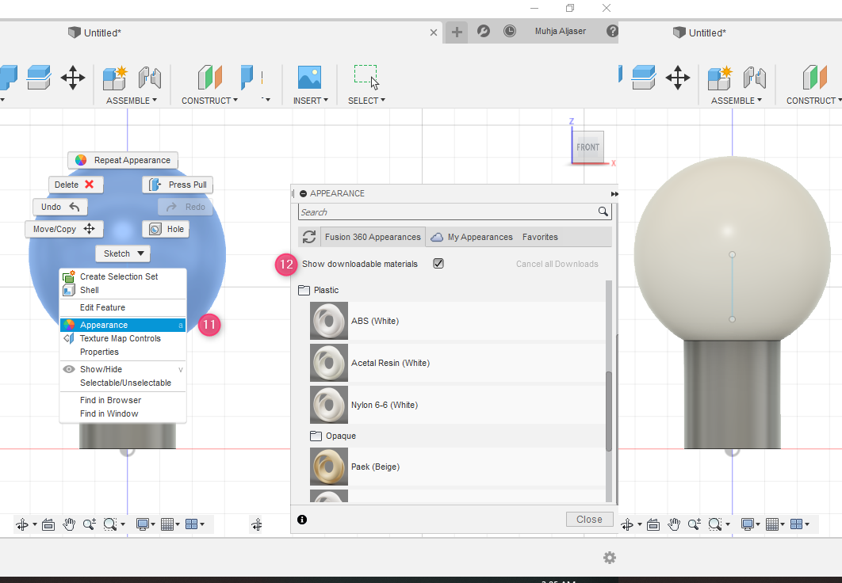This screenshot has width=842, height=583.
Task: Open the Extensions wrench icon
Action: point(483,32)
